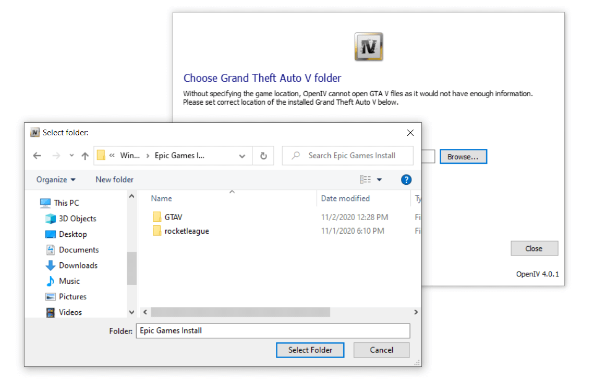The width and height of the screenshot is (594, 382).
Task: Click the Get Help question mark icon
Action: (x=406, y=179)
